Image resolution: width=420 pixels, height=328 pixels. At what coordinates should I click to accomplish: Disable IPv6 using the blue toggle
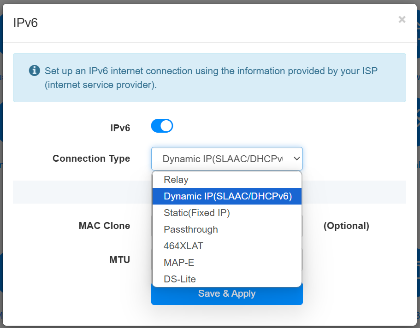pyautogui.click(x=162, y=126)
